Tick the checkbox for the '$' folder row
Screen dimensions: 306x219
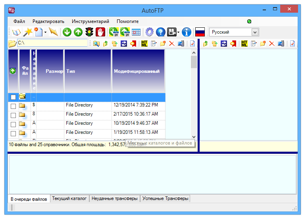click(13, 106)
